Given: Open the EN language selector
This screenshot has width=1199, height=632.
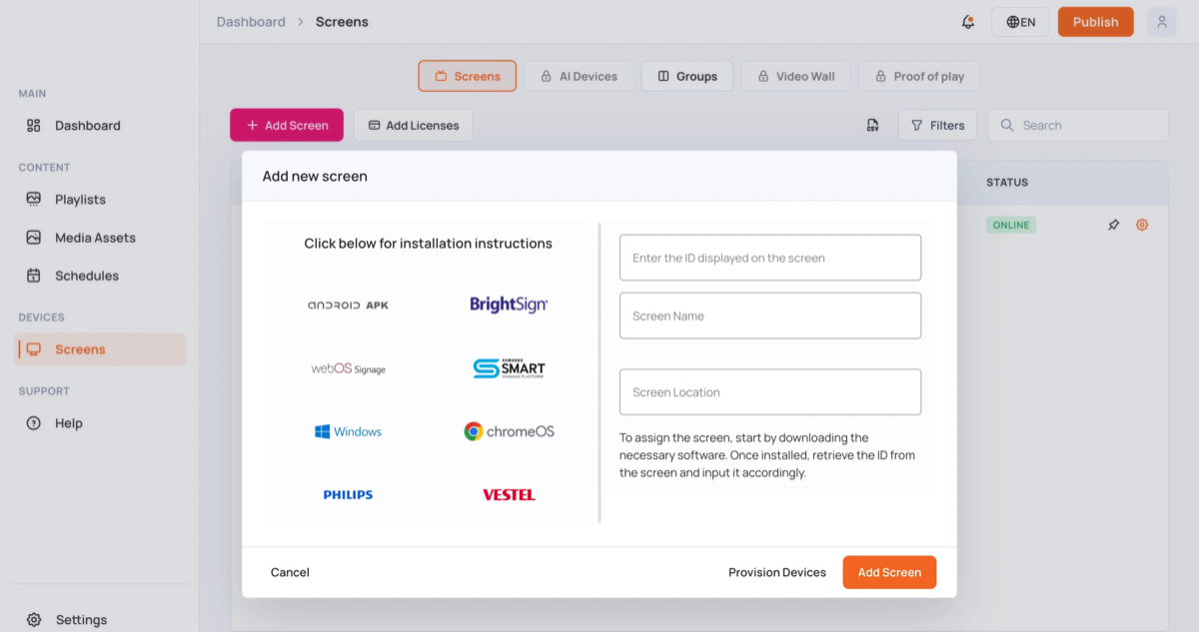Looking at the screenshot, I should [x=1020, y=22].
